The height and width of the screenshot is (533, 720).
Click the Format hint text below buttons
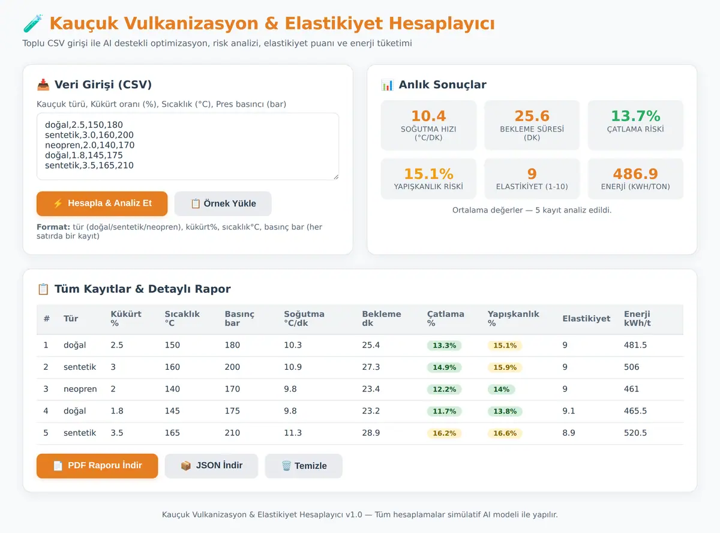click(x=180, y=232)
